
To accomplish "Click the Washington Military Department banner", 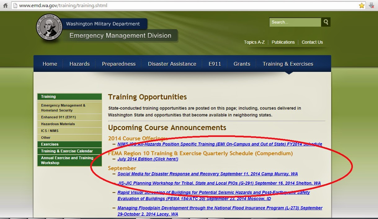I will [x=103, y=24].
